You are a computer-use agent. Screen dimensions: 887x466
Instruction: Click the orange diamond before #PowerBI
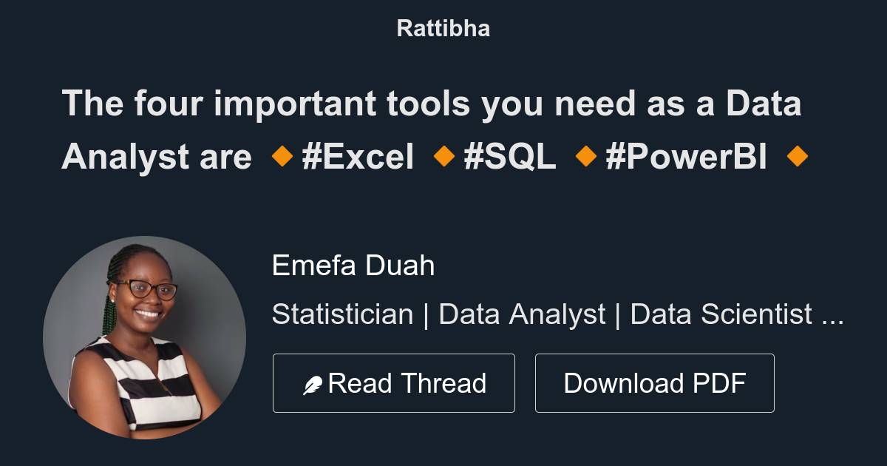[585, 156]
